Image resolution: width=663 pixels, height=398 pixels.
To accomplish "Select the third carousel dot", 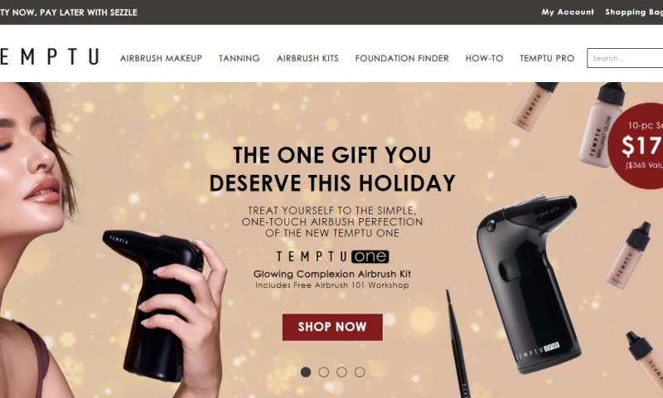I will [x=341, y=372].
